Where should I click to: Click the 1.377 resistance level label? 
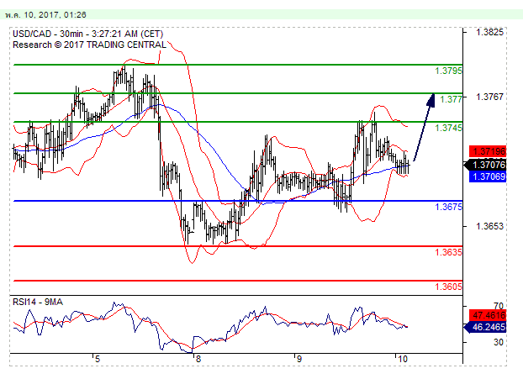pyautogui.click(x=451, y=99)
